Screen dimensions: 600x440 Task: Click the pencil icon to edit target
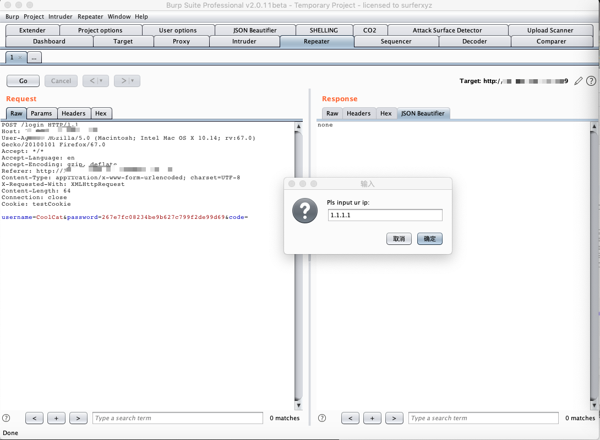(x=578, y=81)
